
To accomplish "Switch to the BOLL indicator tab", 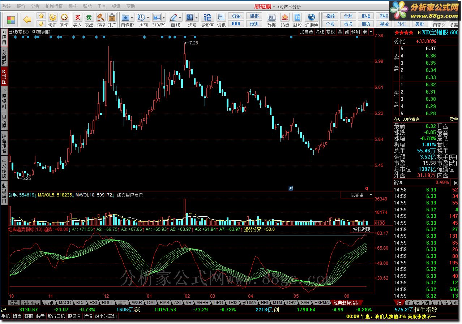I will point(107,303).
